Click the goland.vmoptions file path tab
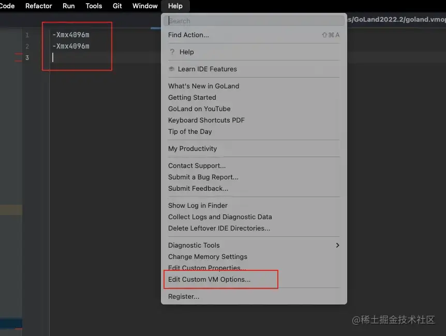This screenshot has width=446, height=336. click(396, 19)
